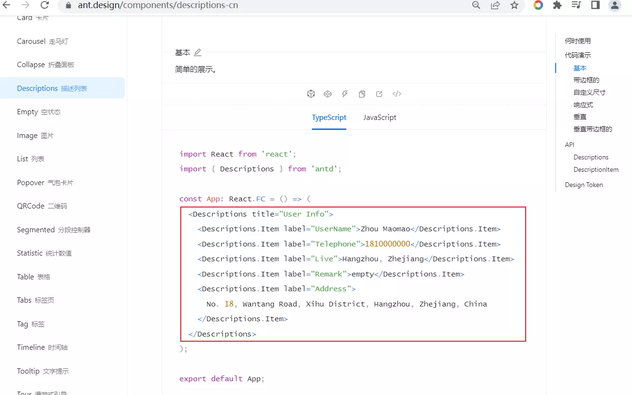Open demo in CodeSandbox icon

tap(311, 94)
